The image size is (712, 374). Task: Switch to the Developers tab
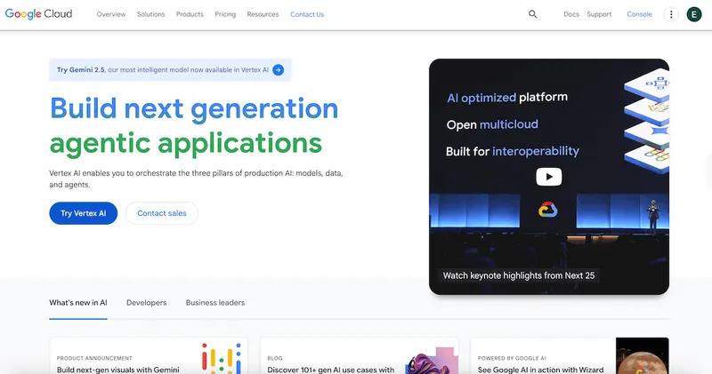pyautogui.click(x=146, y=303)
